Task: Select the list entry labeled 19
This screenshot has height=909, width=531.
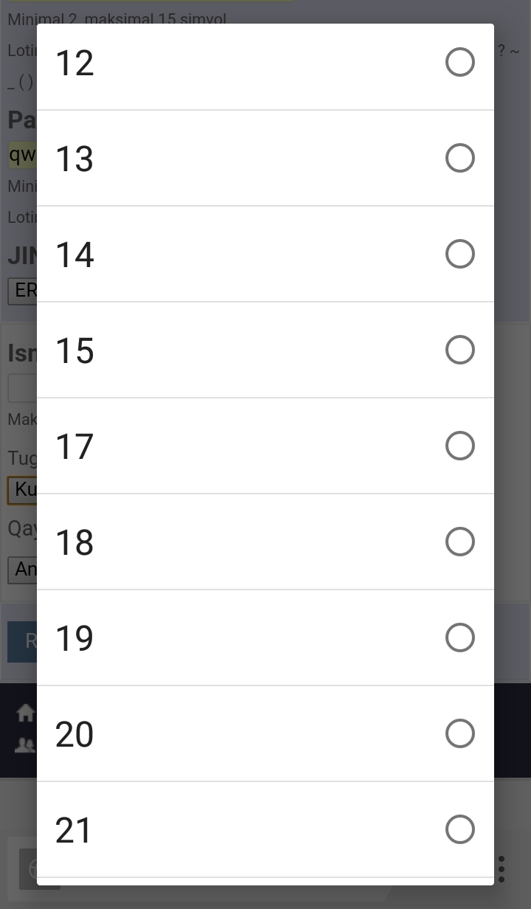Action: pyautogui.click(x=265, y=637)
